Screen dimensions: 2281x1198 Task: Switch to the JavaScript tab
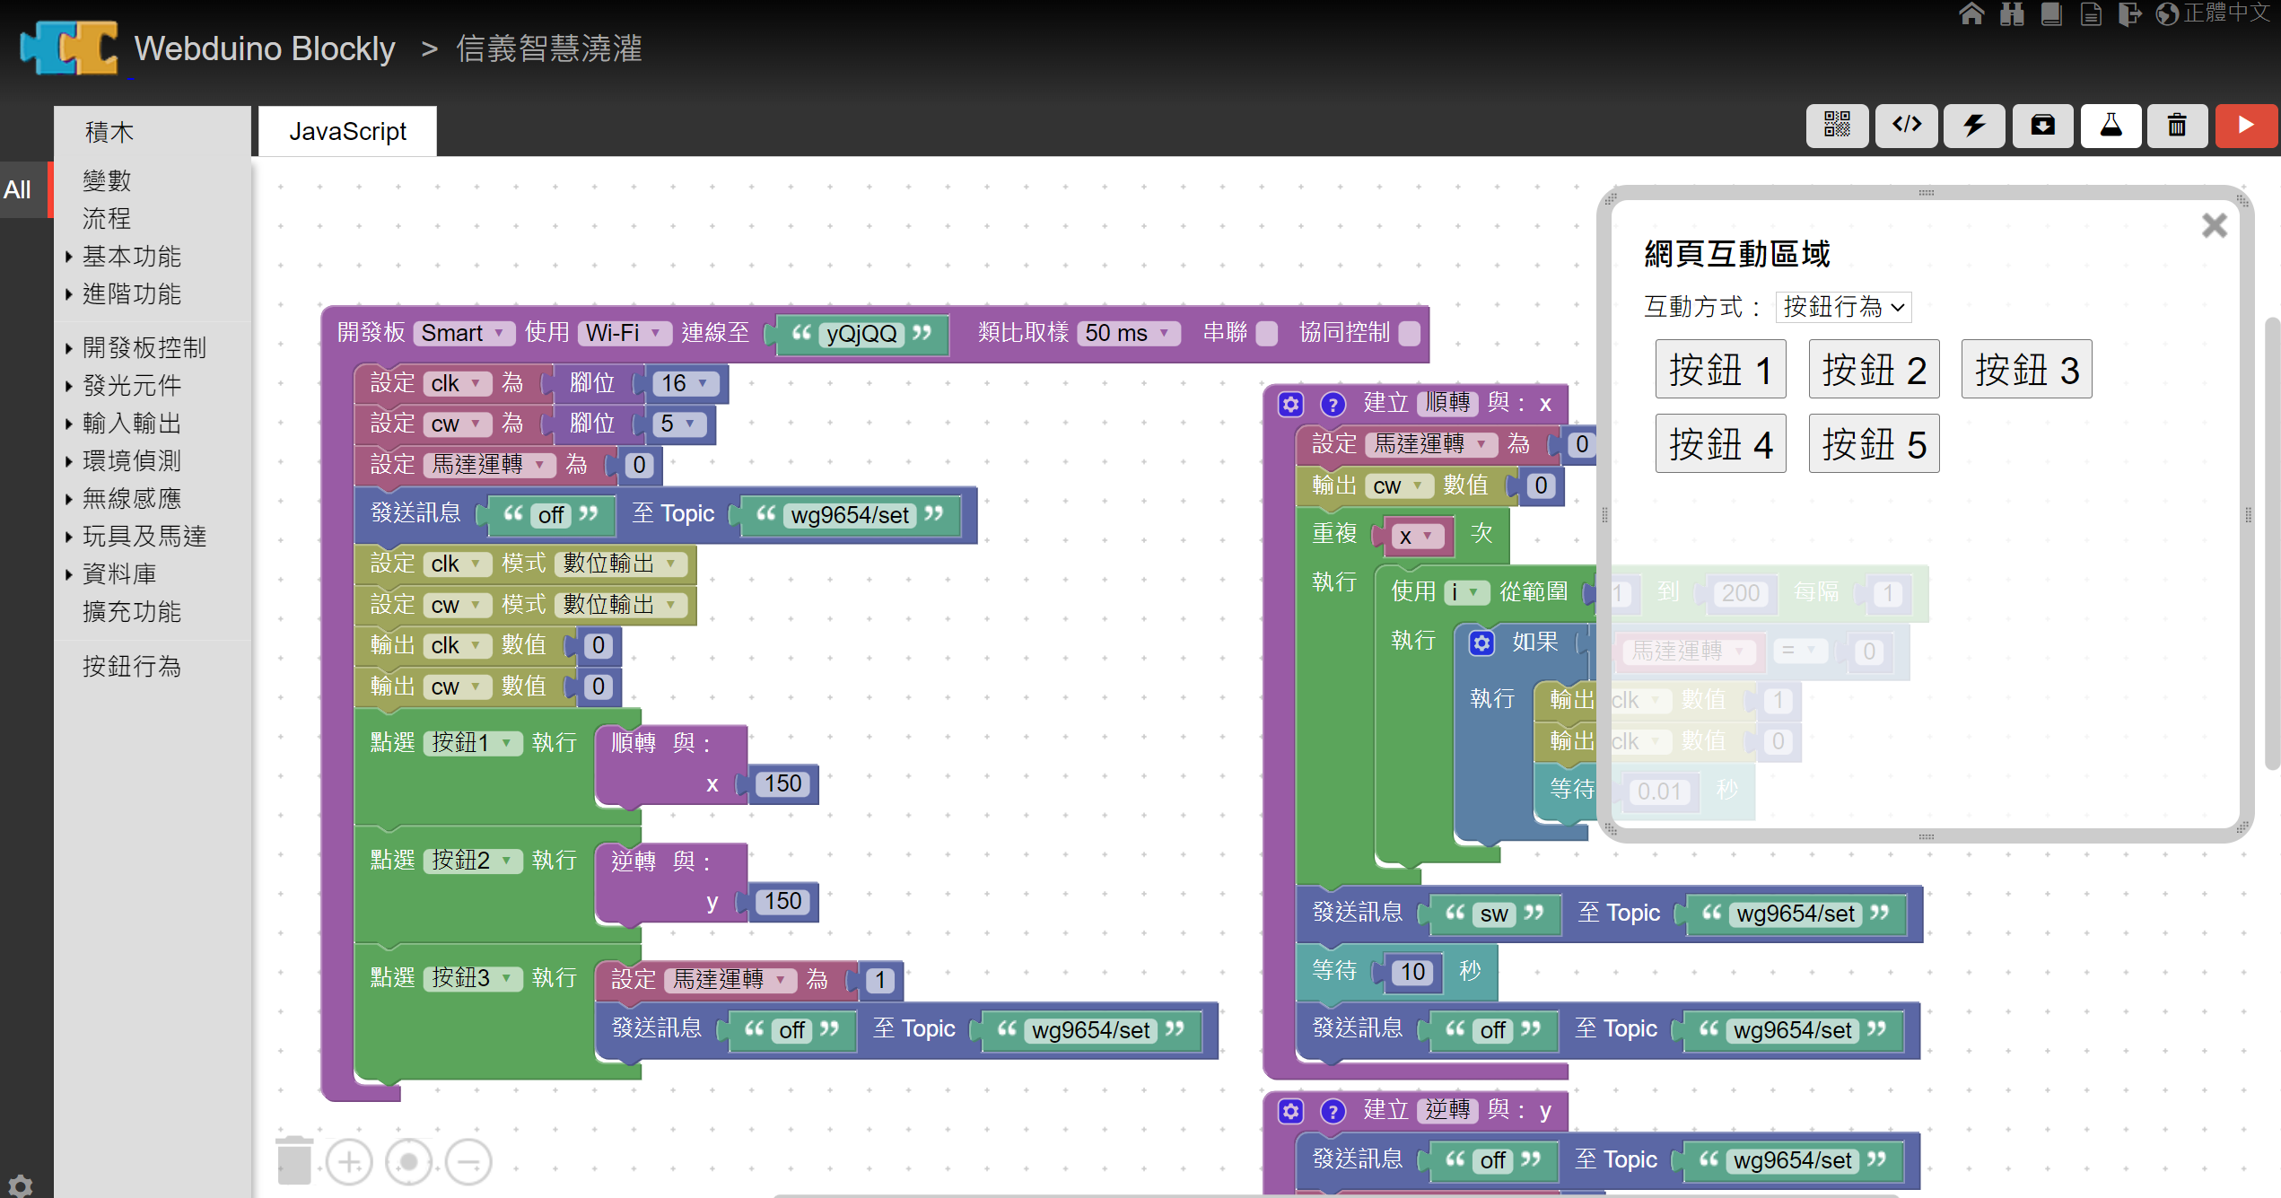tap(347, 131)
